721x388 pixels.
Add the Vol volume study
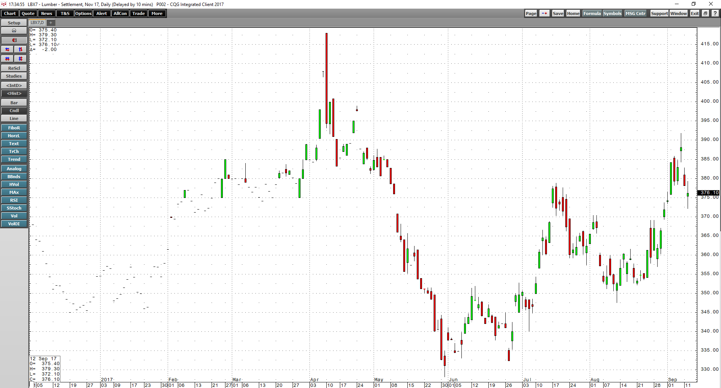coord(14,216)
